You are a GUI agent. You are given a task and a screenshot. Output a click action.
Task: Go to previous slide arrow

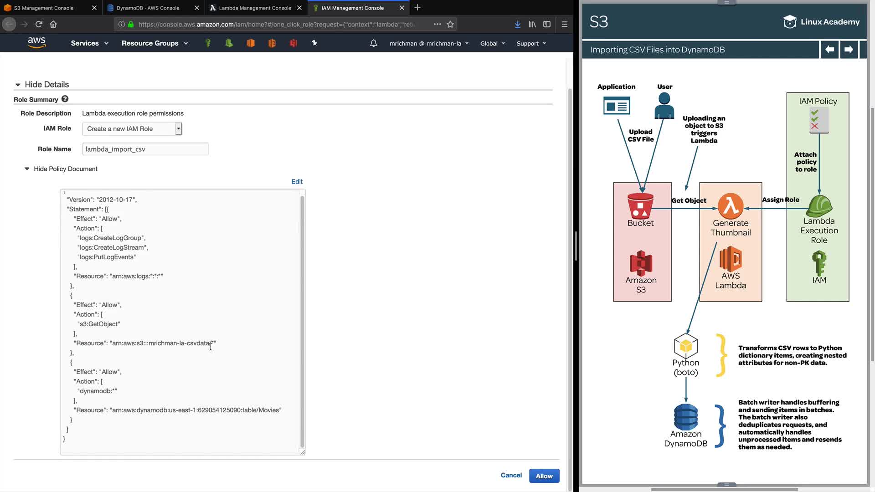click(829, 49)
